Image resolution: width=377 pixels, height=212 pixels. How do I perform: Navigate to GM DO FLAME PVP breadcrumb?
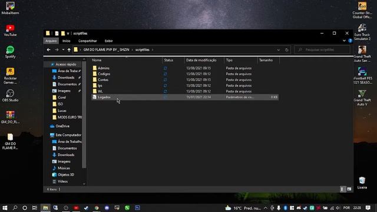coord(106,49)
